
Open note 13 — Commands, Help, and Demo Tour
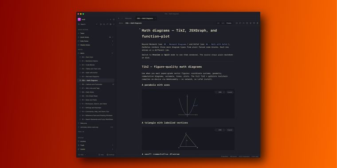tap(96, 111)
